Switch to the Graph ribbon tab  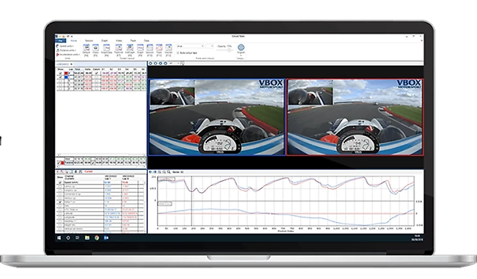(105, 41)
